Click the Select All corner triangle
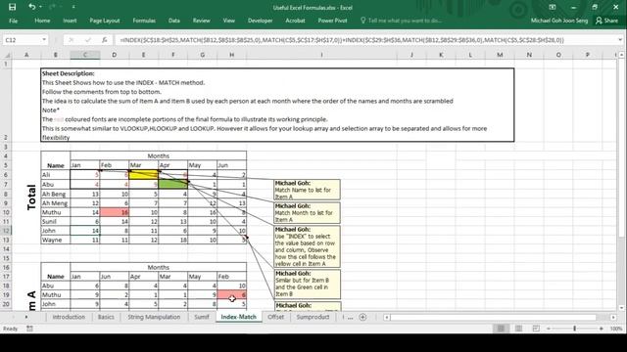 point(6,55)
